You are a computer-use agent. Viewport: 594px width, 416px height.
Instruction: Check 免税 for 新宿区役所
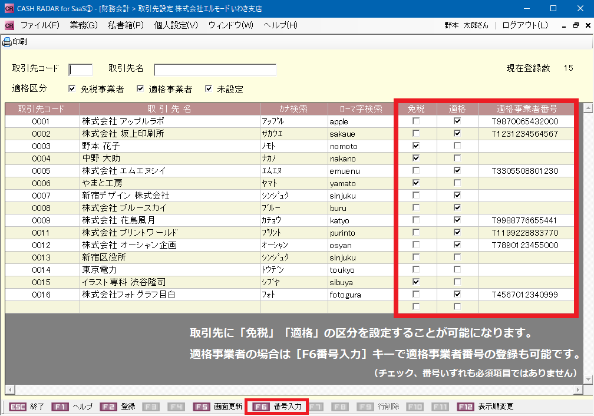416,257
